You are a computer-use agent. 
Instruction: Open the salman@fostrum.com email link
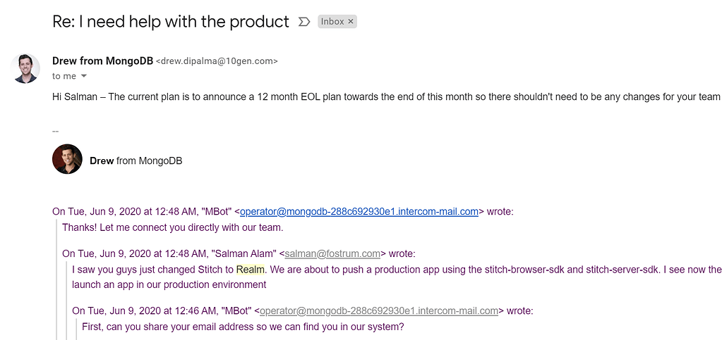(332, 253)
